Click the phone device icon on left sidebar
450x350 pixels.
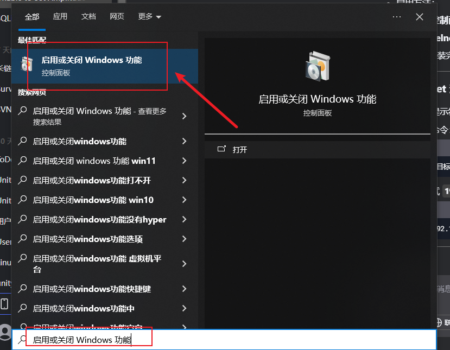click(x=4, y=304)
